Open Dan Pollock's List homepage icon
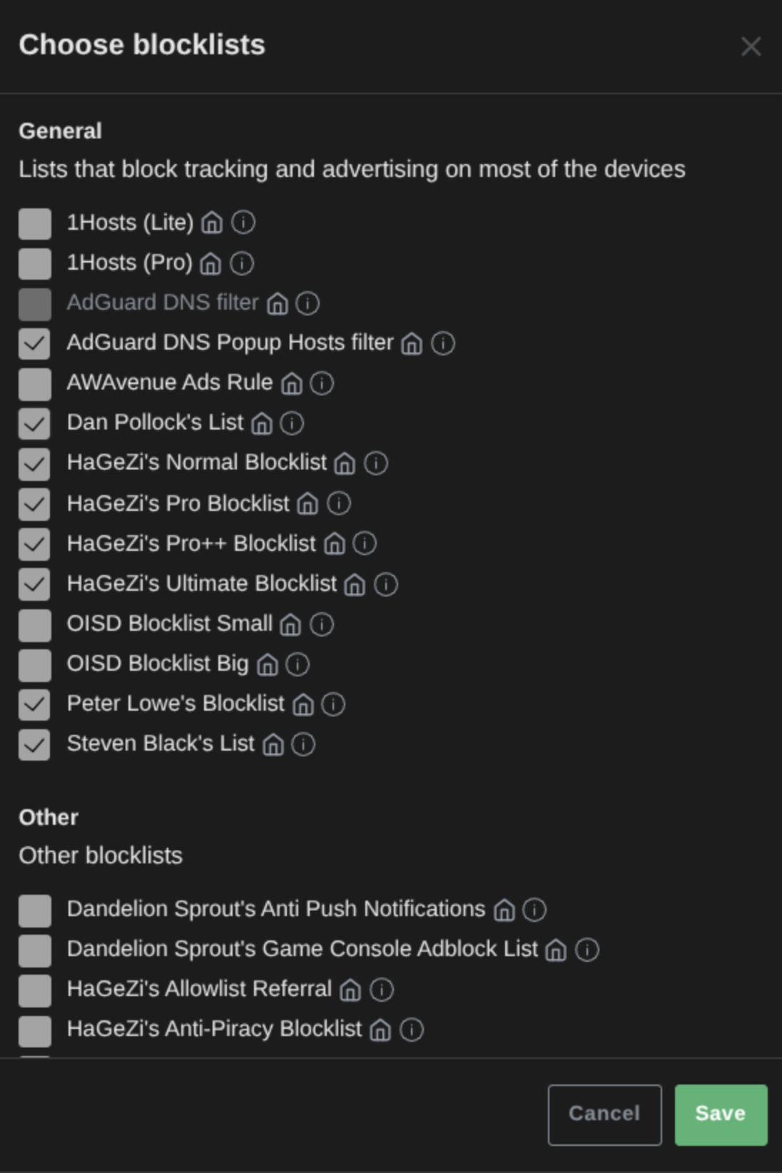 point(262,422)
